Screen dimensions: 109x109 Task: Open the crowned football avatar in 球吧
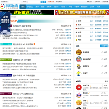79,66
